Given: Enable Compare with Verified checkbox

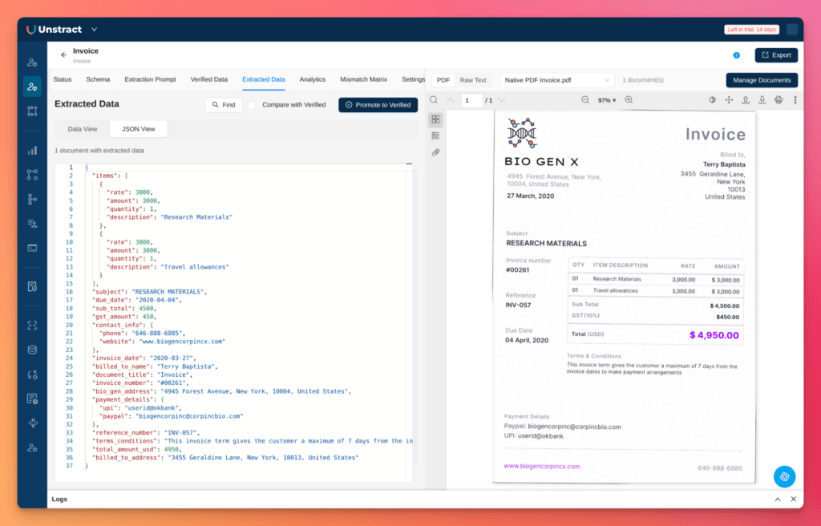Looking at the screenshot, I should 252,105.
